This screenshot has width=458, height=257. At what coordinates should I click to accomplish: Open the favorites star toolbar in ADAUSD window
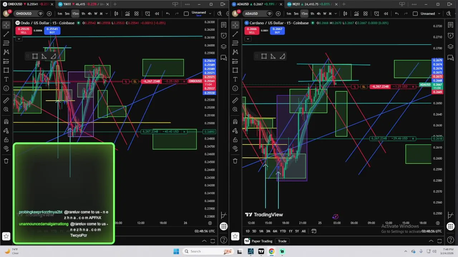coord(235,236)
